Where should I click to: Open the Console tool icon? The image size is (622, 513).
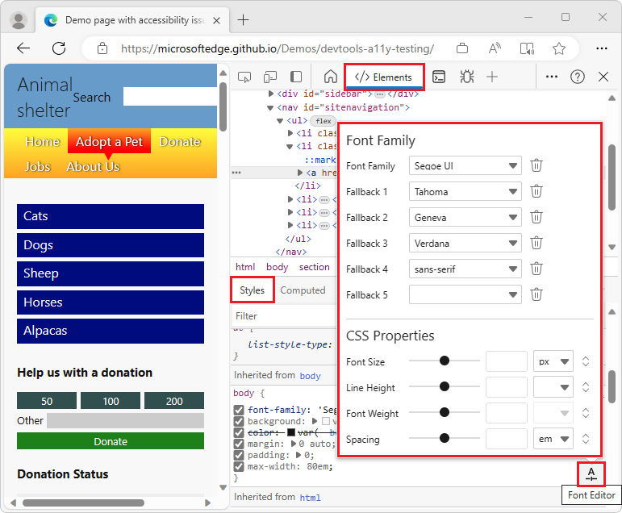(x=439, y=77)
